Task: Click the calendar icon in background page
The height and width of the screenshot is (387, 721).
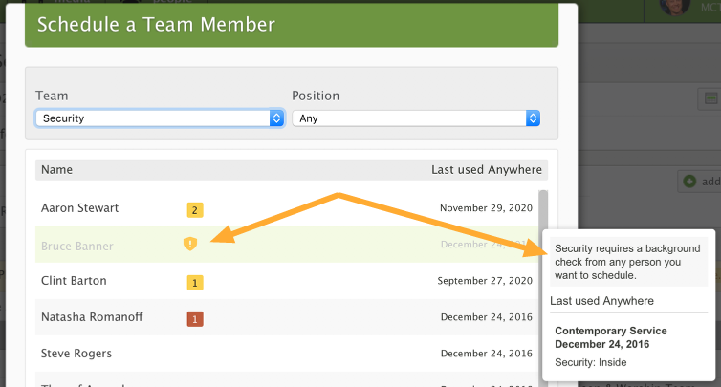Action: click(x=710, y=98)
